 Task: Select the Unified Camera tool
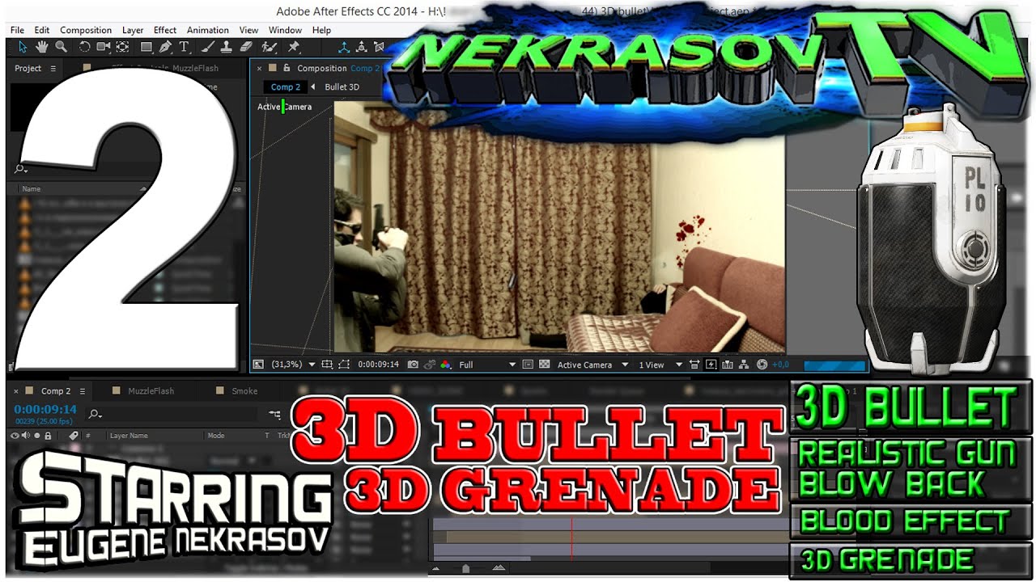pos(103,47)
